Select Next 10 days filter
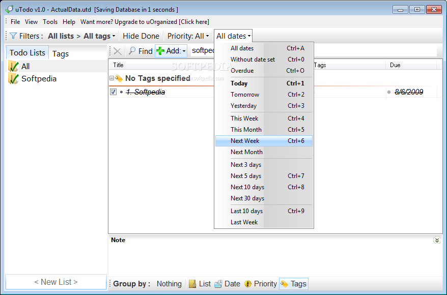Viewport: 447px width, 295px height. (x=264, y=187)
